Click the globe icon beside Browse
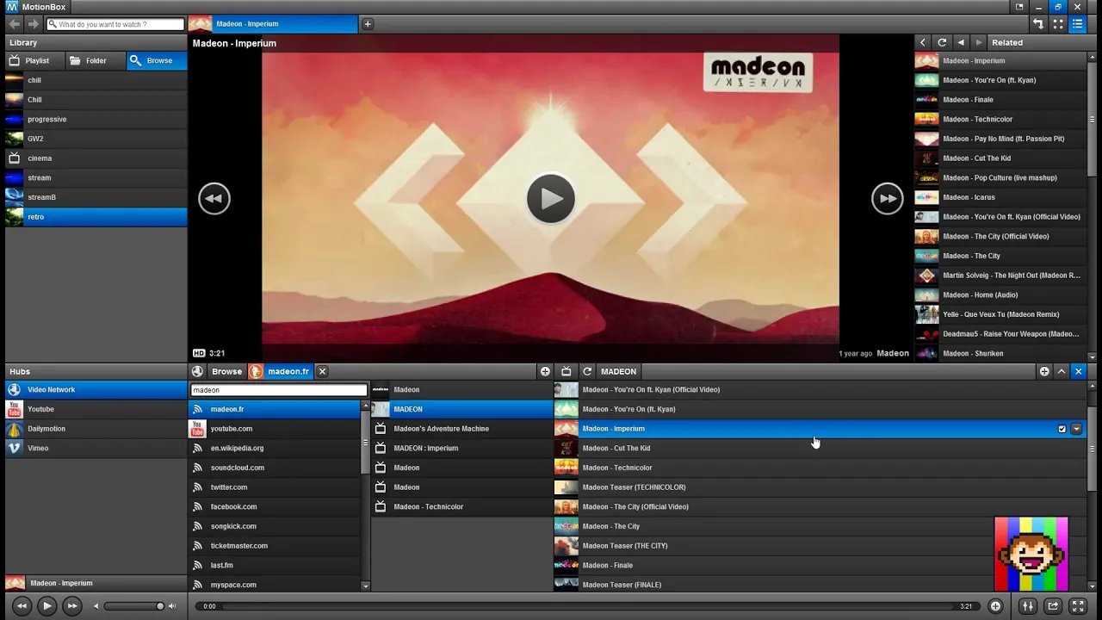The height and width of the screenshot is (620, 1102). [198, 371]
